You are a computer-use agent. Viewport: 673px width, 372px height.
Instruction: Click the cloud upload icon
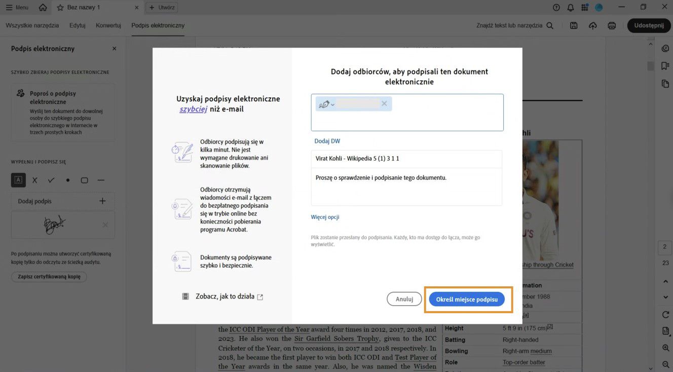click(x=592, y=25)
